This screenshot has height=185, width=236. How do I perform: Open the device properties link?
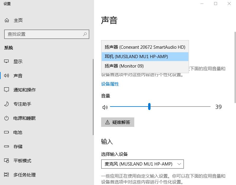click(110, 84)
